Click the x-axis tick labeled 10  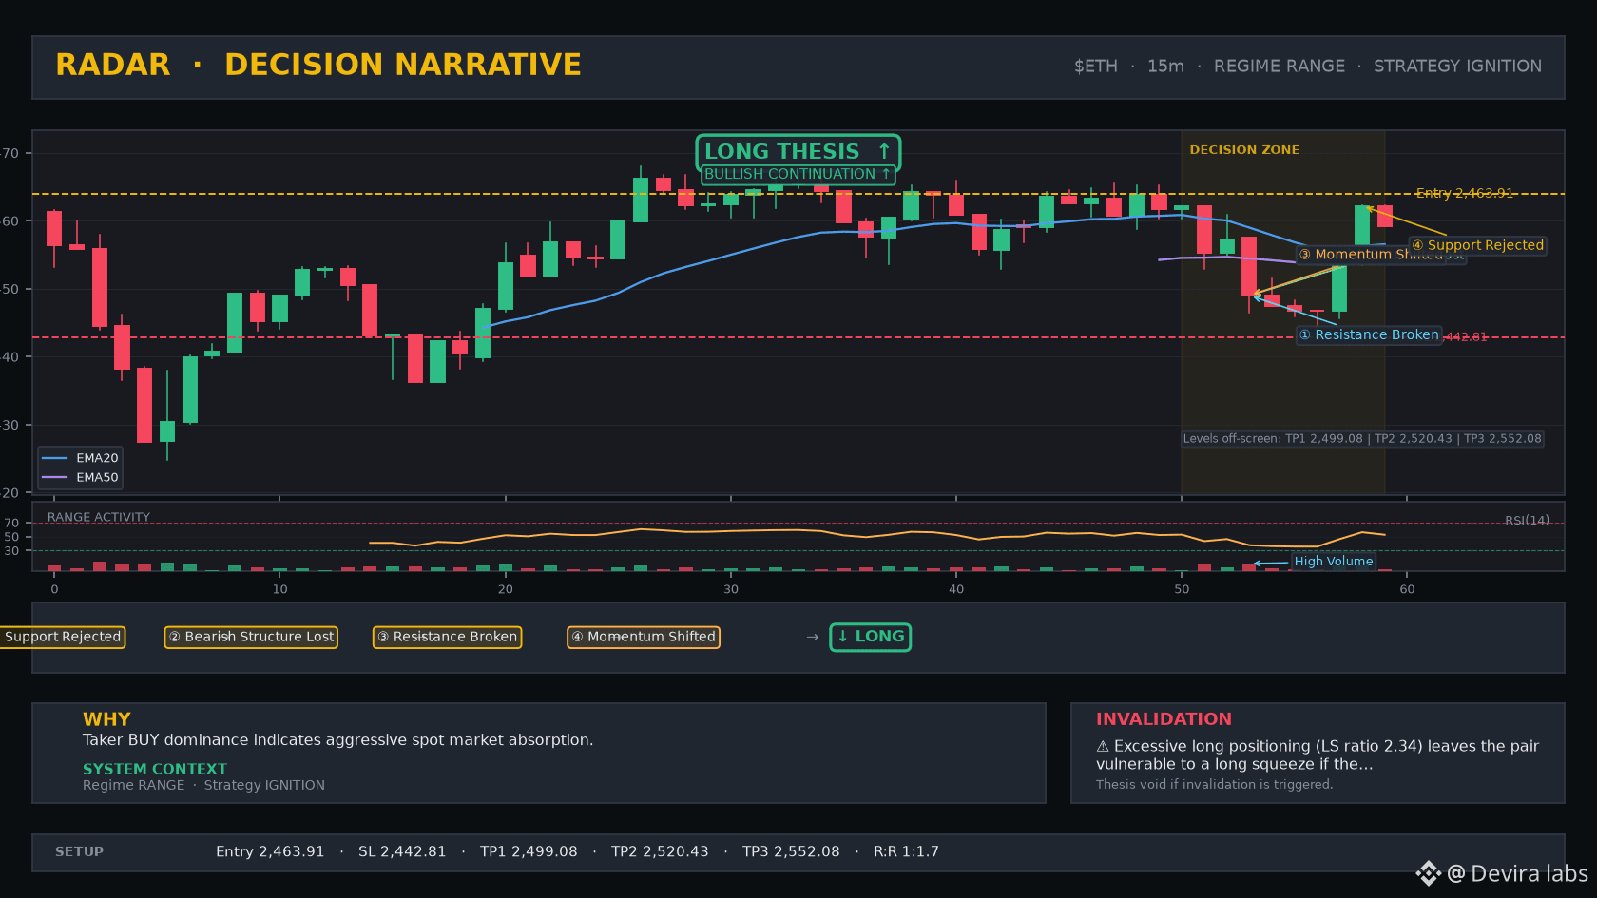pyautogui.click(x=279, y=589)
